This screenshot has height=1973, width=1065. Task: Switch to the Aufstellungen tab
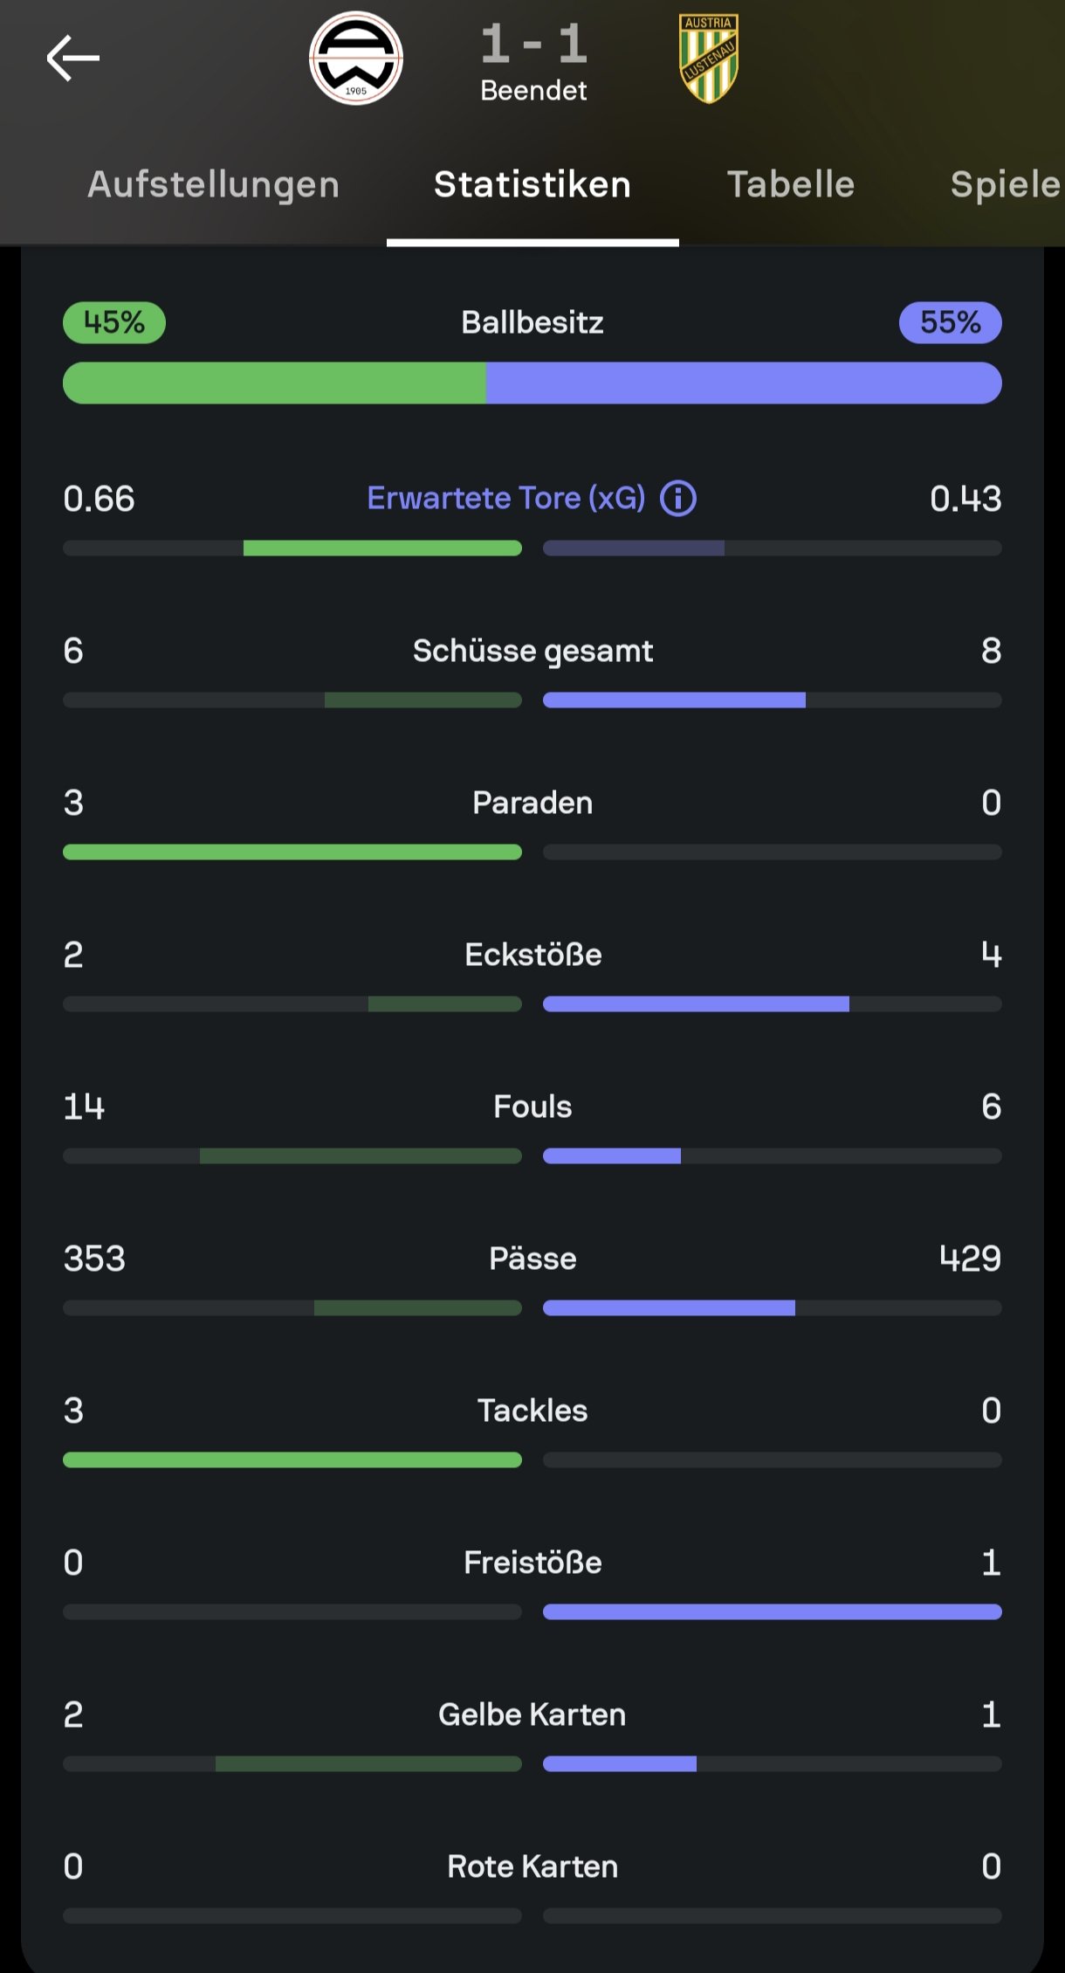[x=214, y=184]
